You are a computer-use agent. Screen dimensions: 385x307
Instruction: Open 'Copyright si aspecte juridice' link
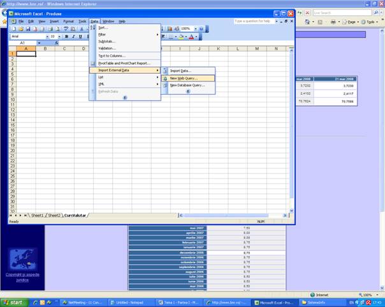[22, 277]
